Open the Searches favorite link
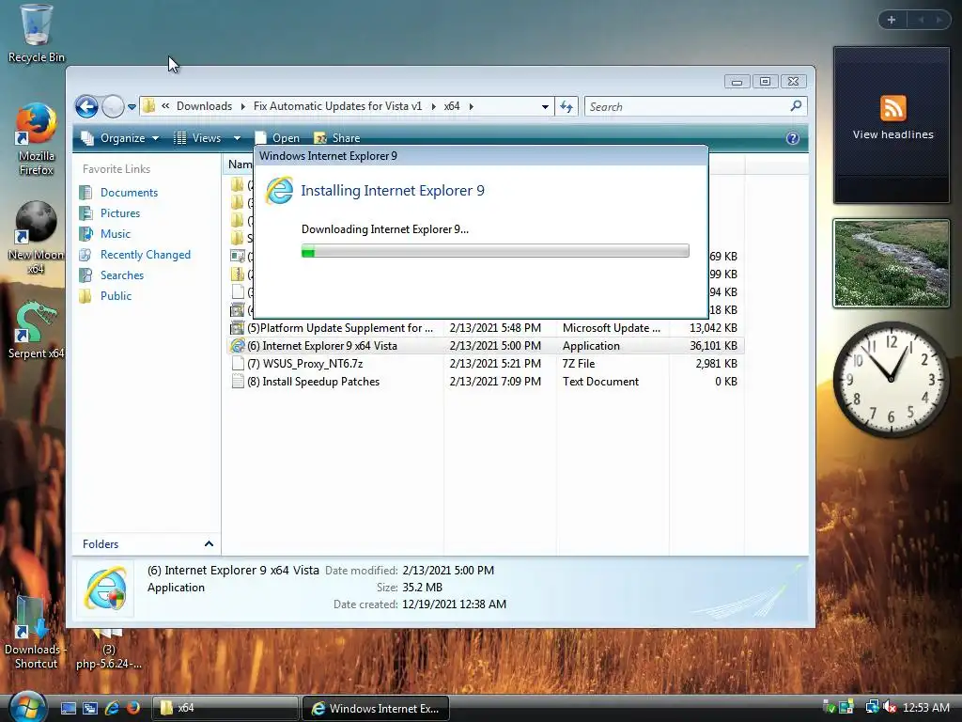The width and height of the screenshot is (962, 722). pyautogui.click(x=122, y=275)
